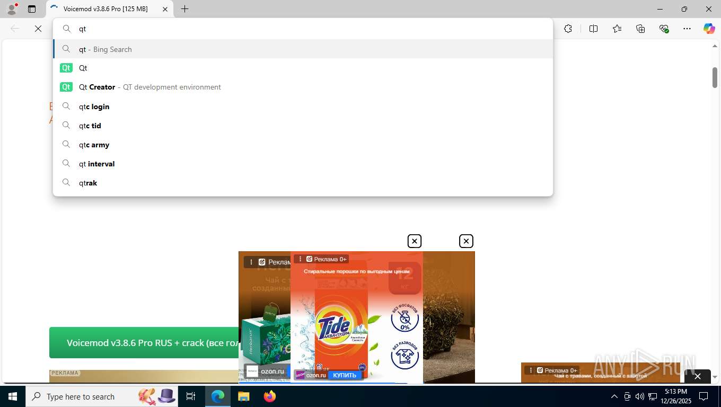
Task: Click the taskbar search box
Action: click(x=102, y=396)
